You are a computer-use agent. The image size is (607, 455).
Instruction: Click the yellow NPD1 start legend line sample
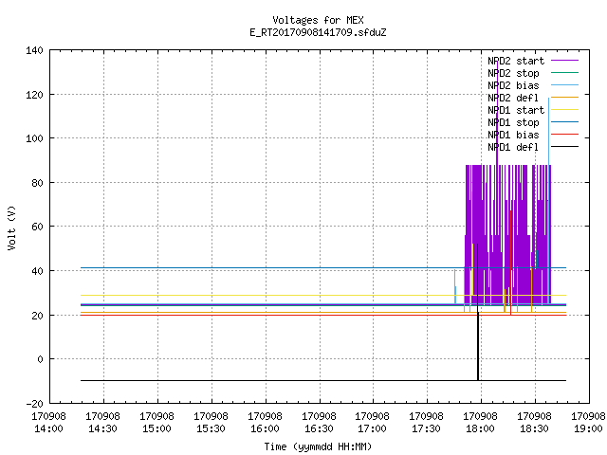point(564,110)
